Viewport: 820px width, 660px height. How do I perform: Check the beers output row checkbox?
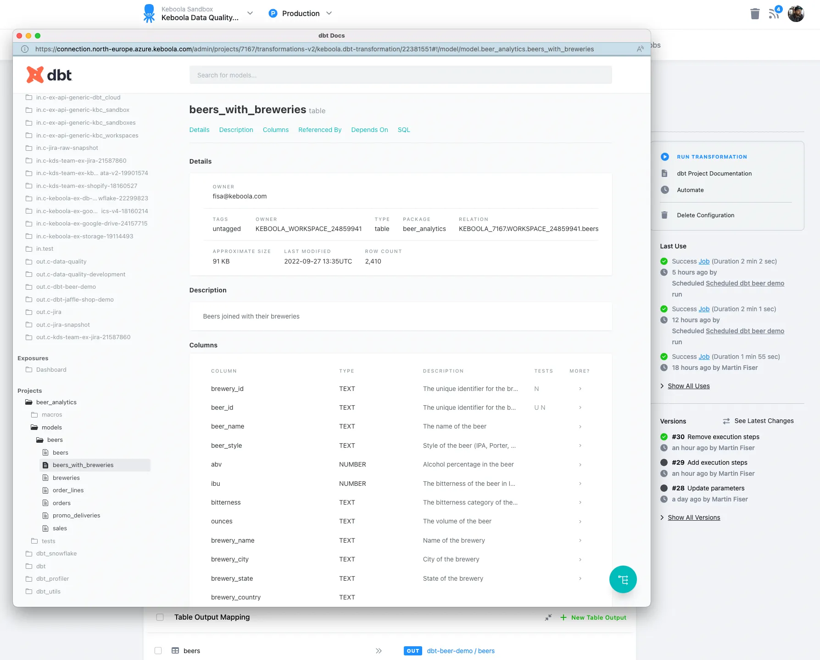tap(158, 651)
